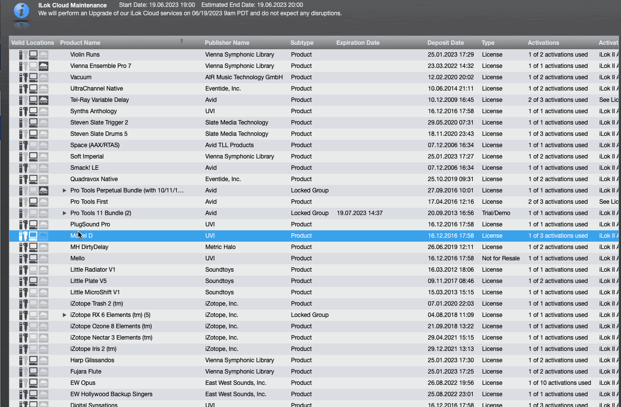Expand the iZotope RX 6 Elements group
The height and width of the screenshot is (407, 621).
(65, 315)
